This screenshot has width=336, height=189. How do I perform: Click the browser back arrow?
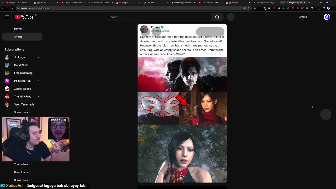[3, 8]
